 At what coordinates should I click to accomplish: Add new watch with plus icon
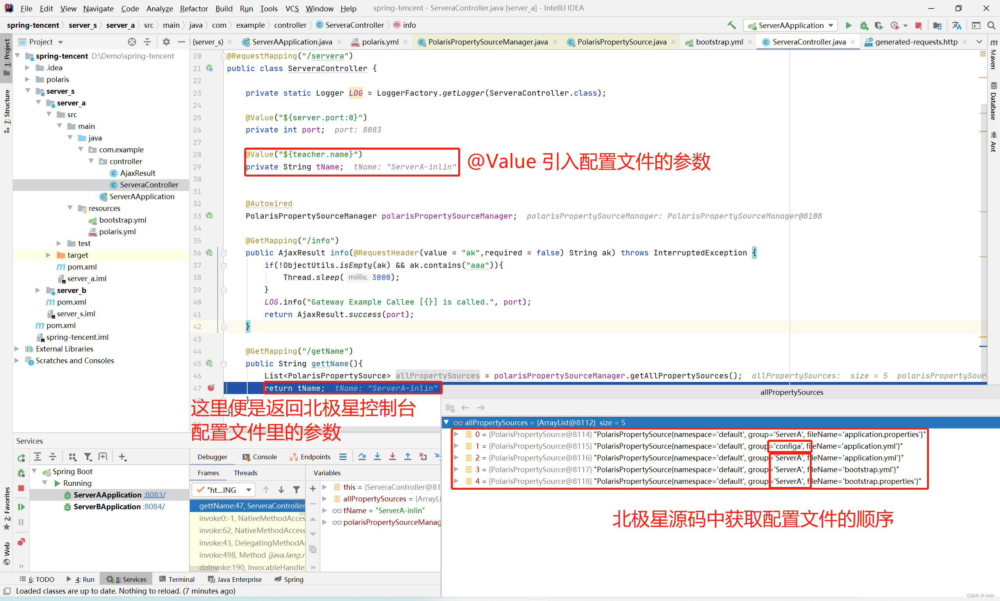point(312,489)
